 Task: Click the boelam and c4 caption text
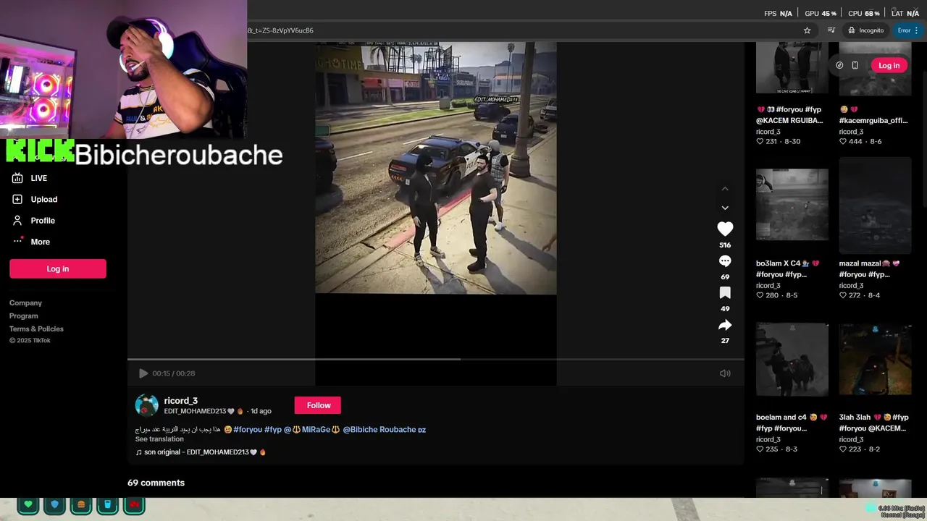coord(792,423)
